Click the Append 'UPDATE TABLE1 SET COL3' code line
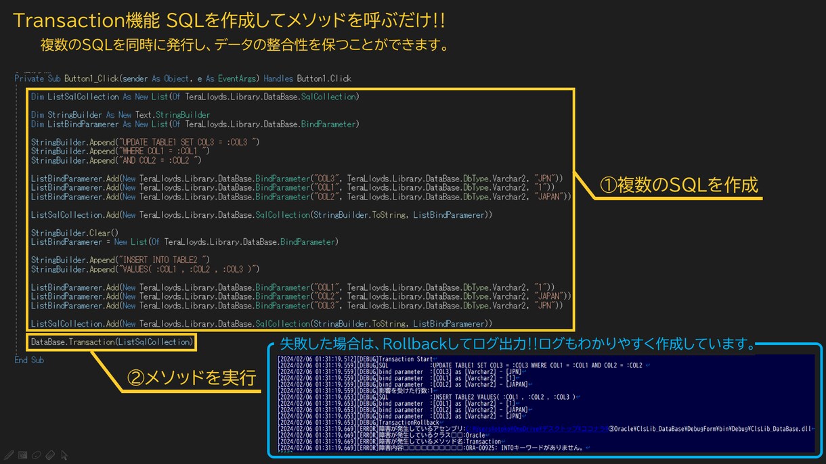This screenshot has width=826, height=464. coord(145,142)
